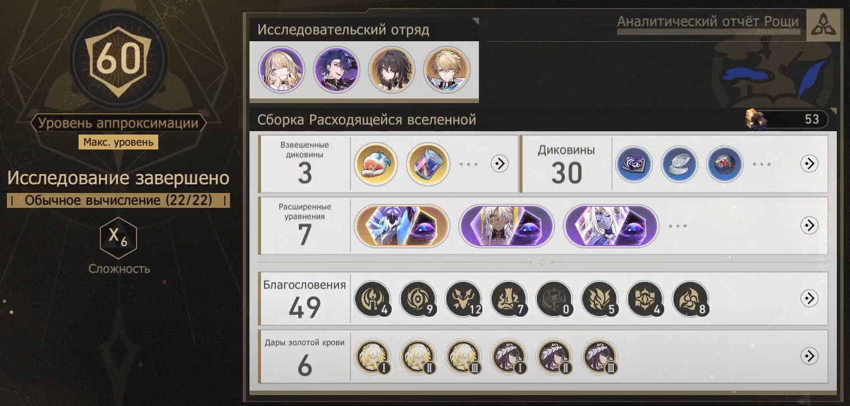Click the Макс. уровень label

point(118,142)
